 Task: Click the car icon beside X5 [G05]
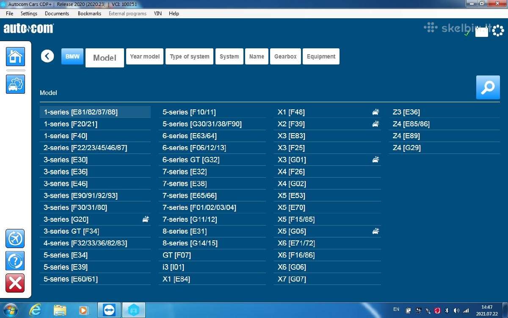click(375, 231)
